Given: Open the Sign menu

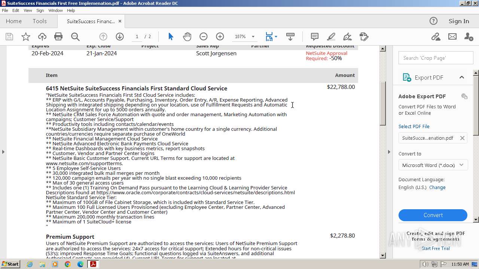Looking at the screenshot, I should click(x=40, y=10).
